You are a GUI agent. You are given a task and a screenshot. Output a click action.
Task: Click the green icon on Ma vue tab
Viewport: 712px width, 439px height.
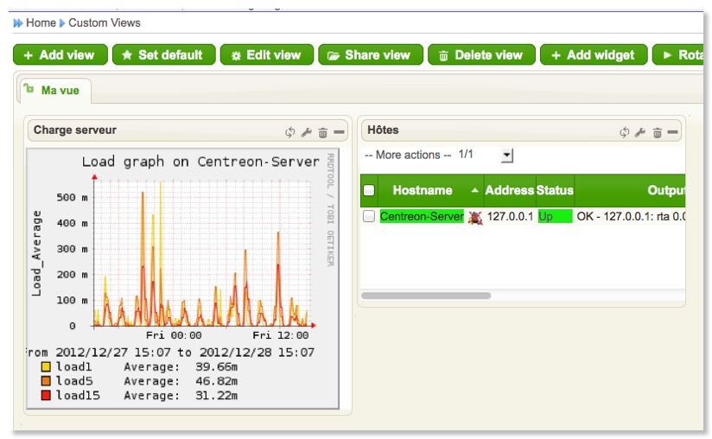(x=29, y=88)
